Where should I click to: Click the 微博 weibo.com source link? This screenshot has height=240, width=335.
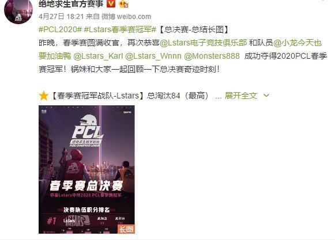coord(126,17)
